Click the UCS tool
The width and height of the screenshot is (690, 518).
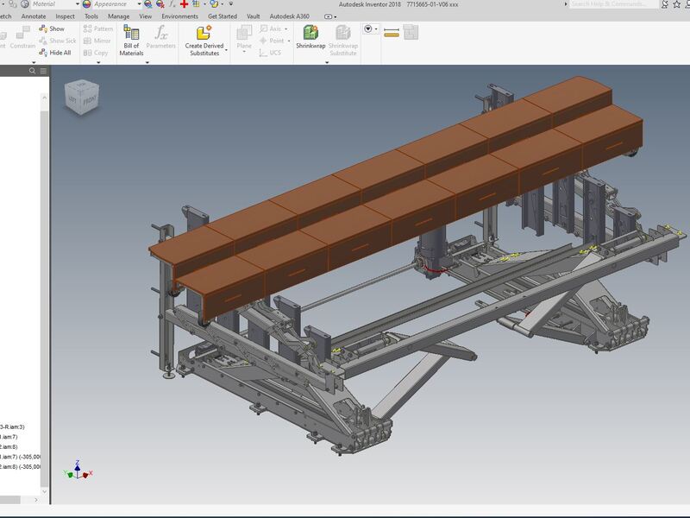tap(270, 53)
